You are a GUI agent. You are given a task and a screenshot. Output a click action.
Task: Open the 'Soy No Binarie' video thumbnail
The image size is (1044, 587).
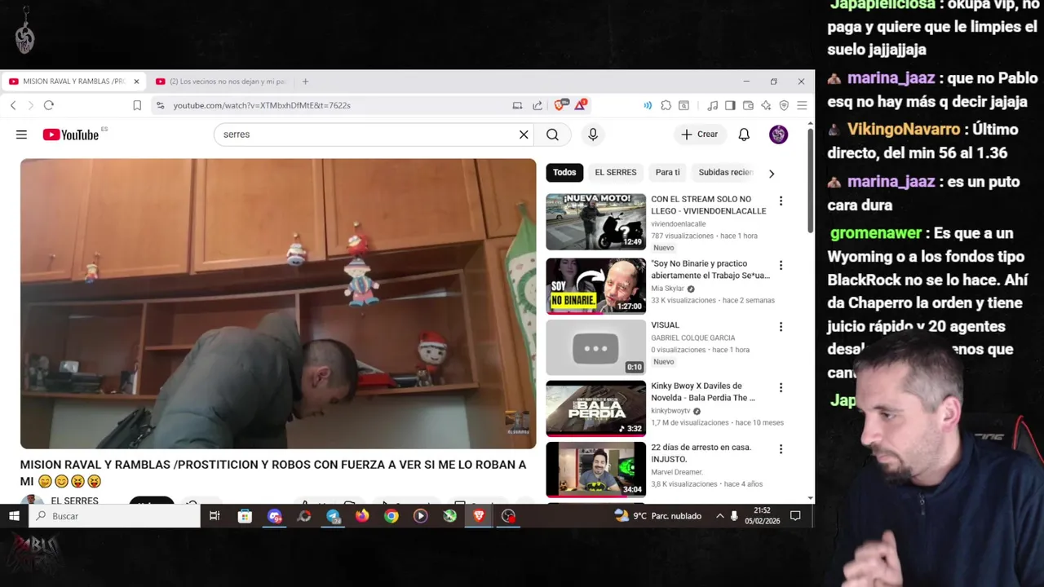[595, 286]
